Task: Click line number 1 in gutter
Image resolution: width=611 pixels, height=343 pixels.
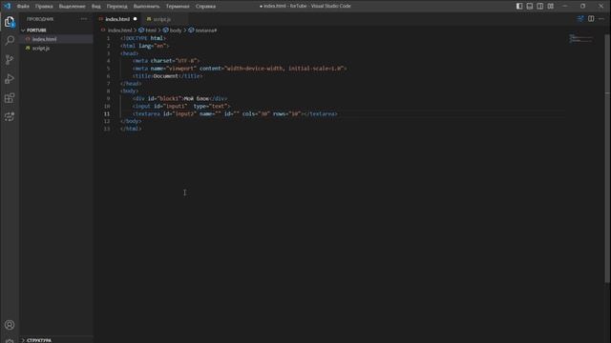Action: click(x=108, y=38)
